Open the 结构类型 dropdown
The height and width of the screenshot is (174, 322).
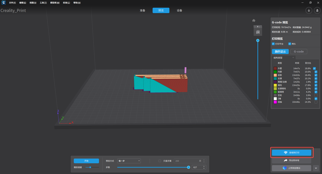click(x=284, y=58)
